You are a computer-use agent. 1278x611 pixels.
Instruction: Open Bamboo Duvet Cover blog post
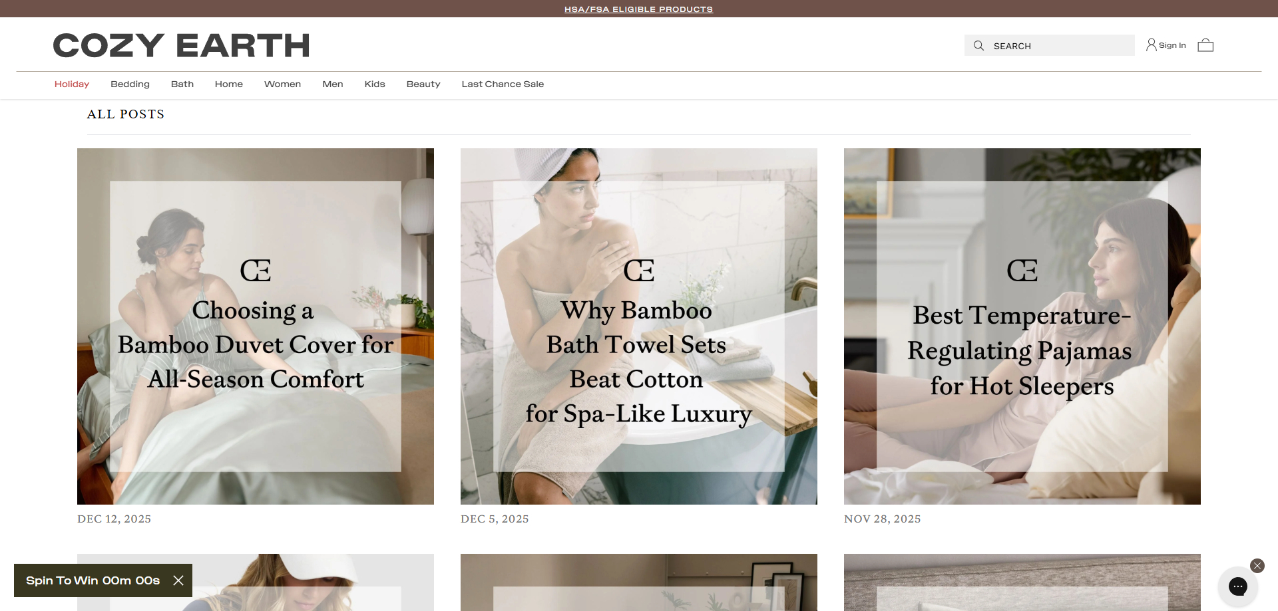pos(256,326)
